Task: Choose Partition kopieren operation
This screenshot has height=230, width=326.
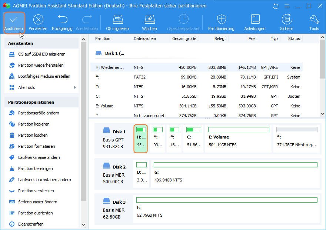Action: [41, 124]
